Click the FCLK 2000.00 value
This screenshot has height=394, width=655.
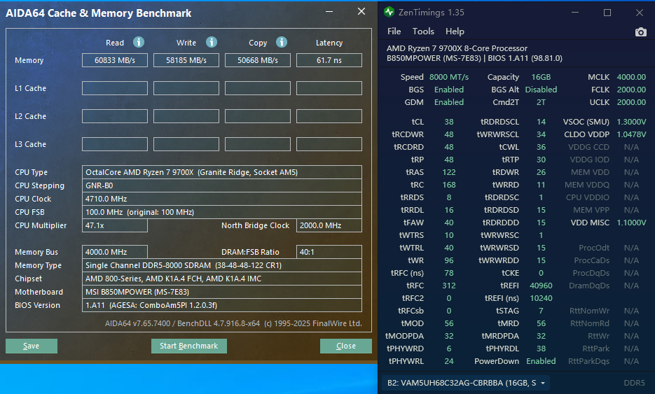click(x=631, y=90)
